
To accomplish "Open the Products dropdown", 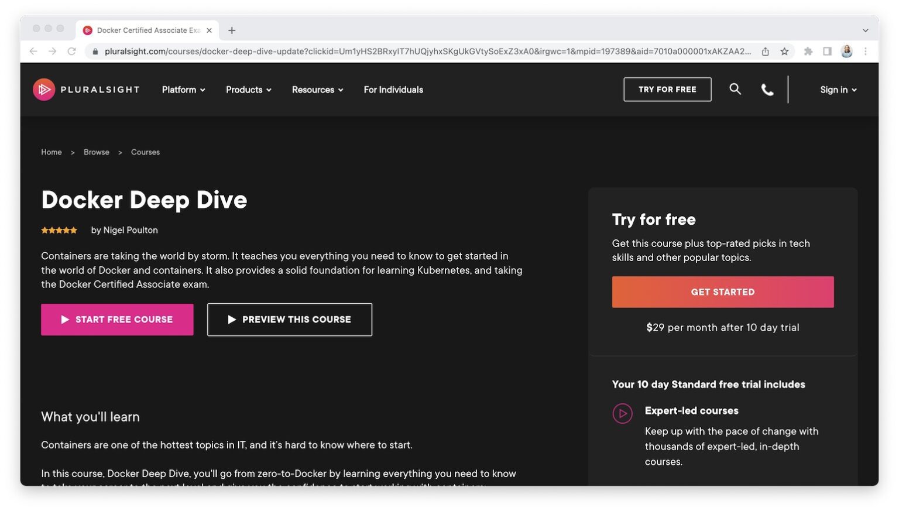I will click(x=248, y=90).
